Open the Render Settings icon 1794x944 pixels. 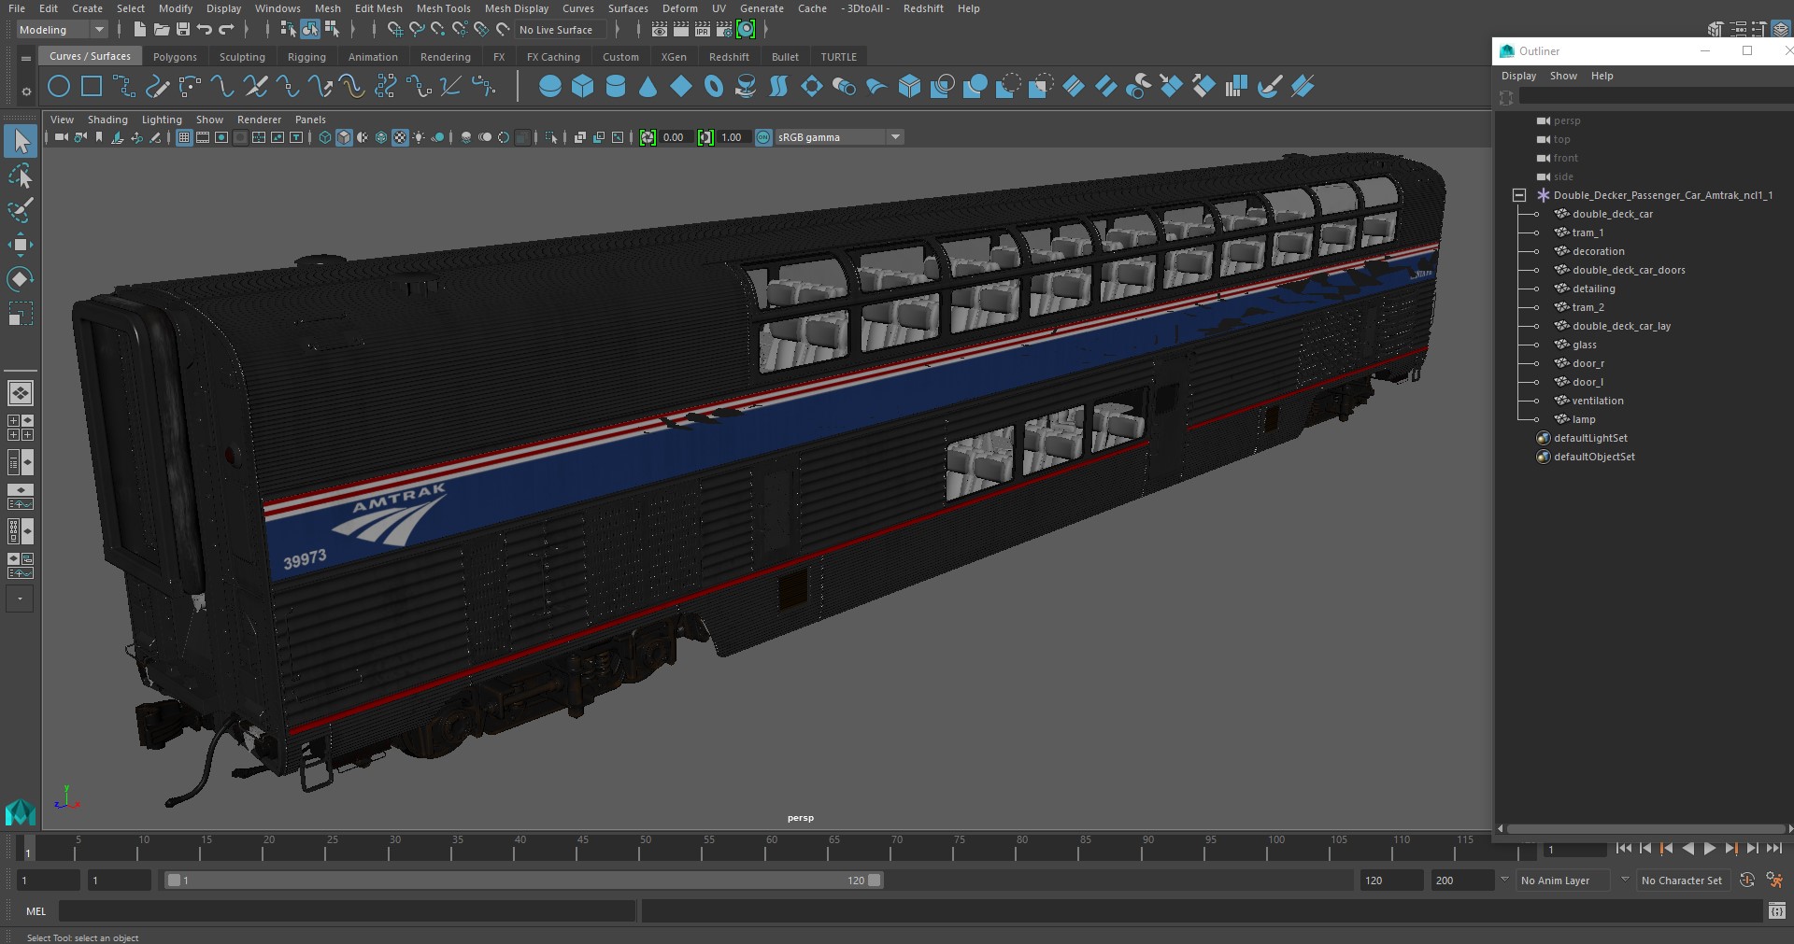pyautogui.click(x=724, y=30)
